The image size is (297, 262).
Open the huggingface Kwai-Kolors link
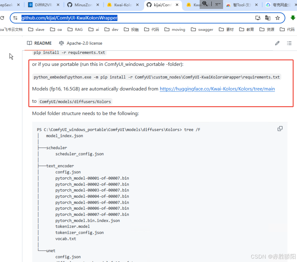[x=217, y=89]
